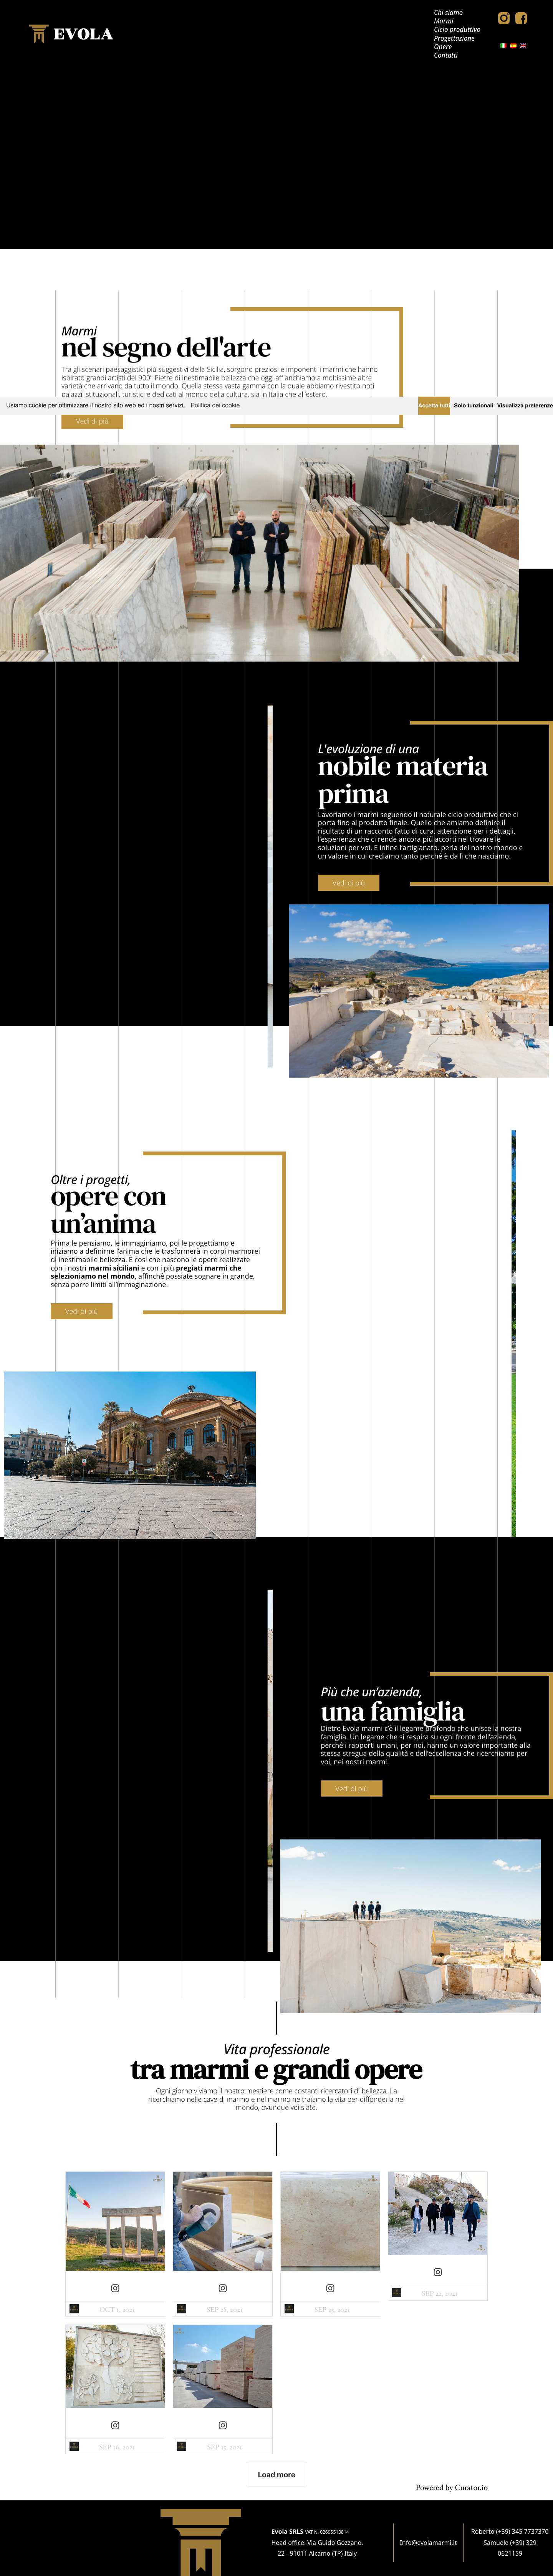553x2576 pixels.
Task: Click the avatar on OCT 1, 2021 post
Action: (74, 2309)
